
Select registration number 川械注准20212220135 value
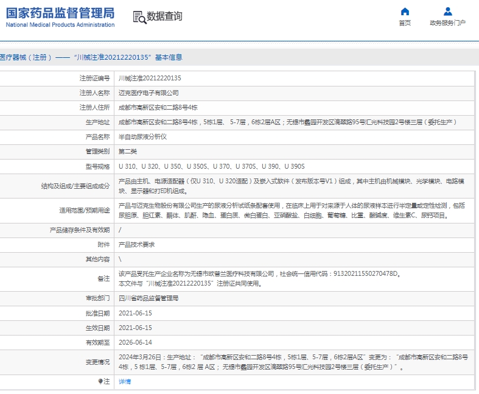pyautogui.click(x=150, y=78)
